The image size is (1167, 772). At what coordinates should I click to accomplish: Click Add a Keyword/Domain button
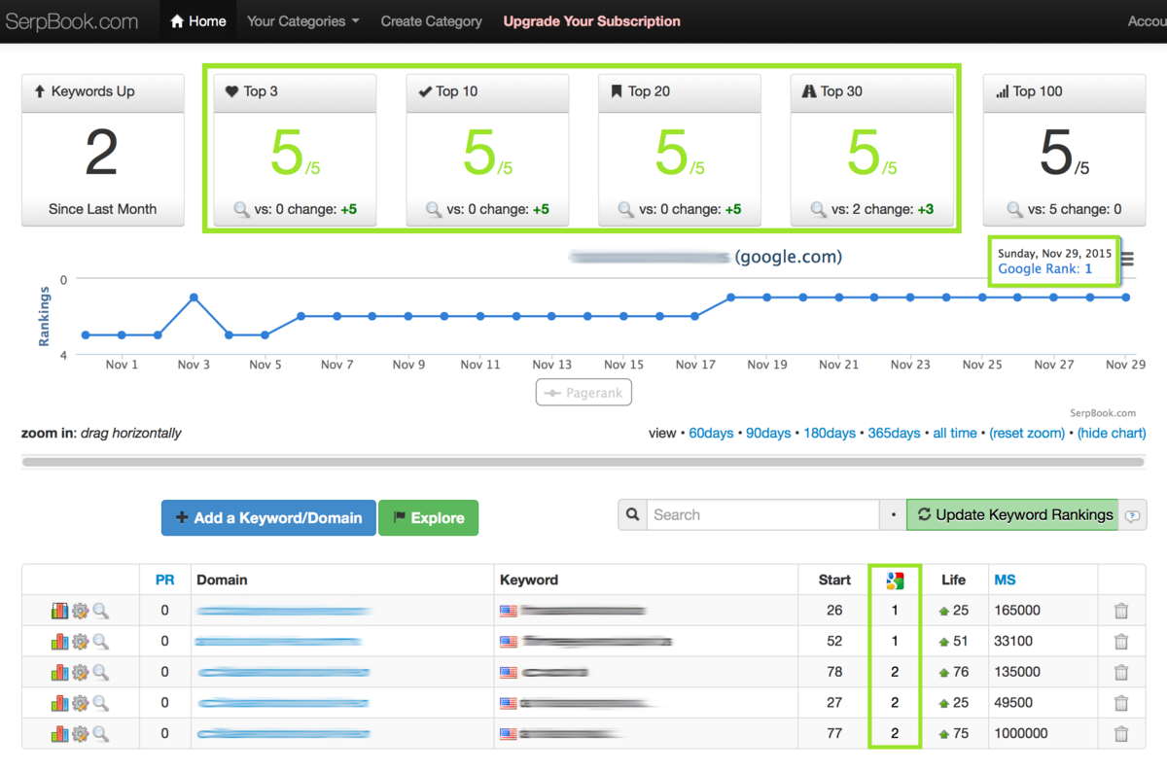point(268,518)
